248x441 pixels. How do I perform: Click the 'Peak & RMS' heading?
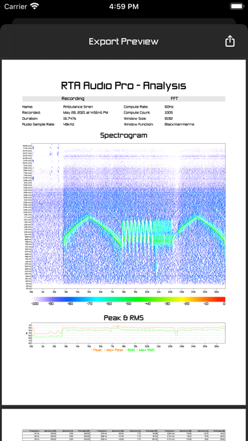[x=123, y=318]
